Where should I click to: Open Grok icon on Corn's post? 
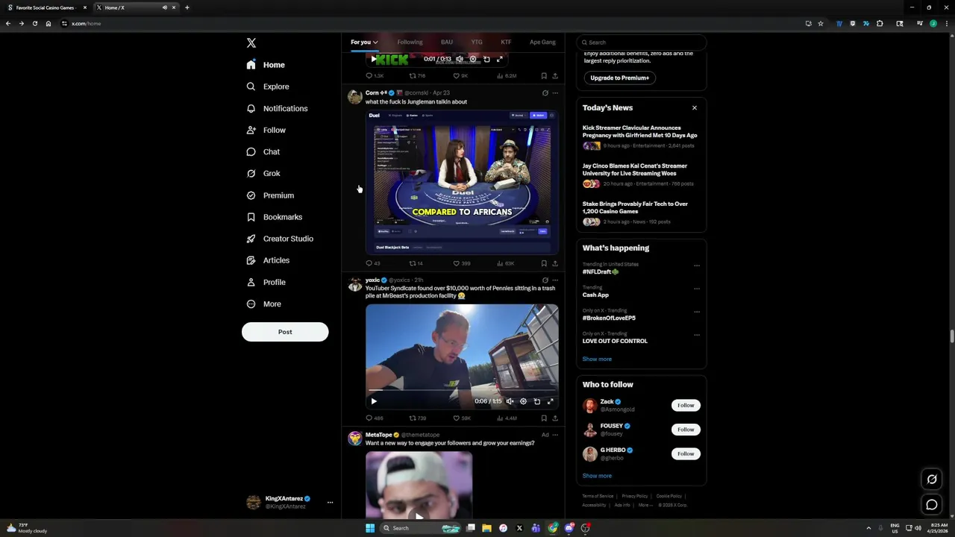545,93
